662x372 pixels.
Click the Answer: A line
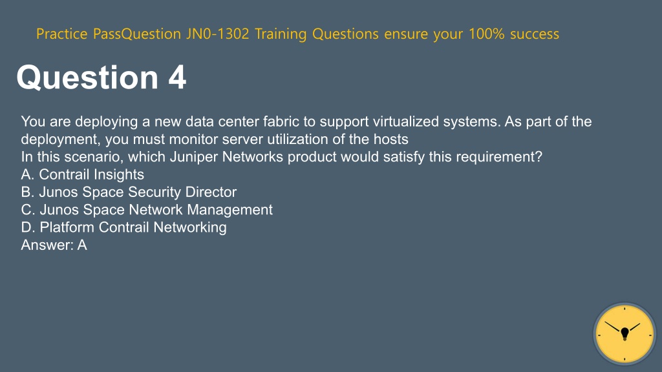(x=54, y=245)
